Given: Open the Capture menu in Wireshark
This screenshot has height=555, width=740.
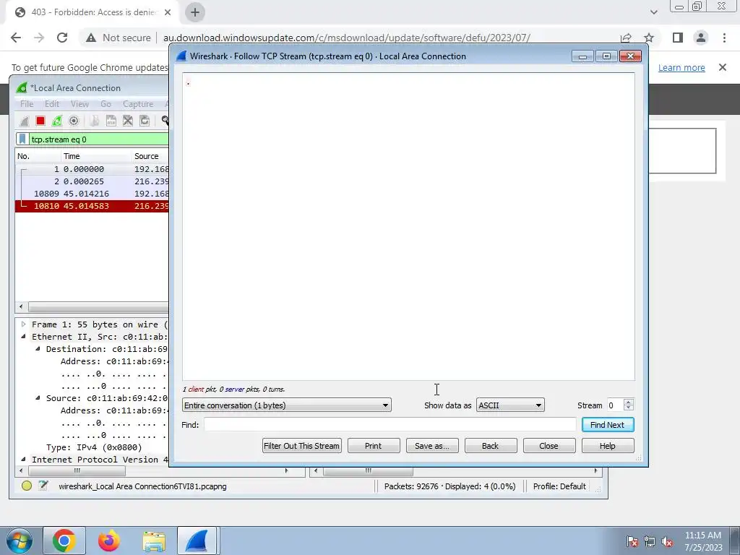Looking at the screenshot, I should coord(138,104).
